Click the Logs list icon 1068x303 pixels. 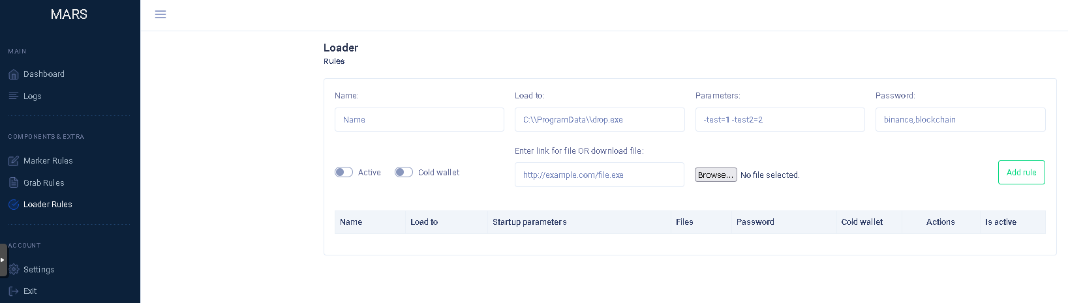point(14,96)
